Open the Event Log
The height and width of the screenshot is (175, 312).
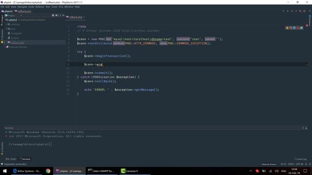300,159
